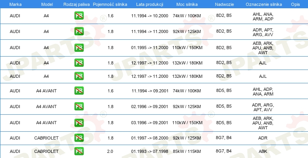Click engine codes ADR, APT, ARG, AVV
308x158 pixels.
[263, 32]
